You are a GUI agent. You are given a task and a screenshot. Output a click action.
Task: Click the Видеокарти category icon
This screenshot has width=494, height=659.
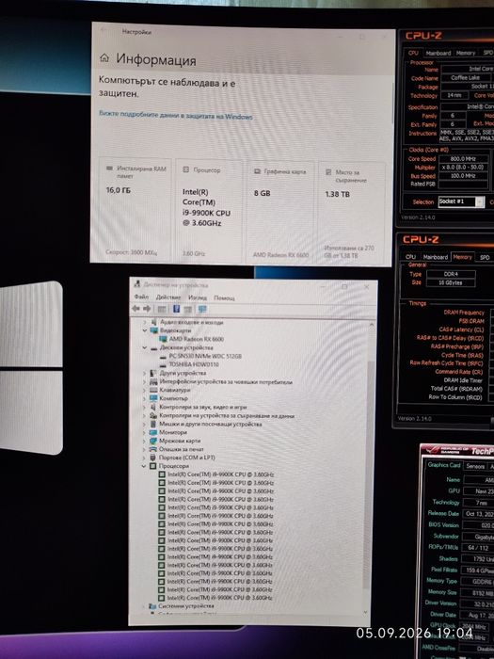[x=153, y=330]
